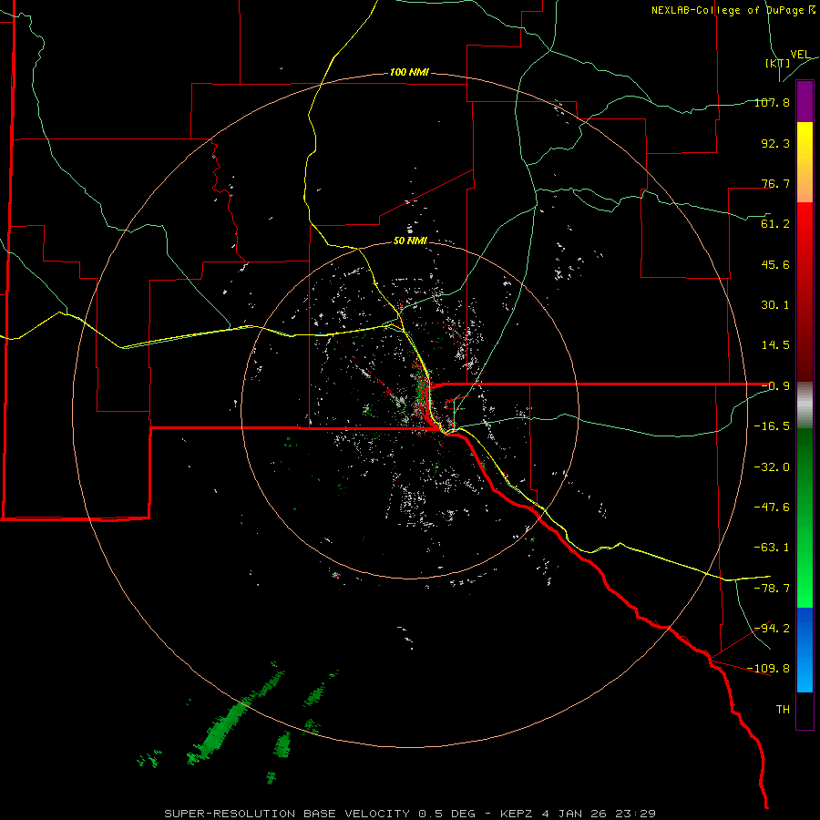Select the 92.3 scale value

pyautogui.click(x=775, y=143)
